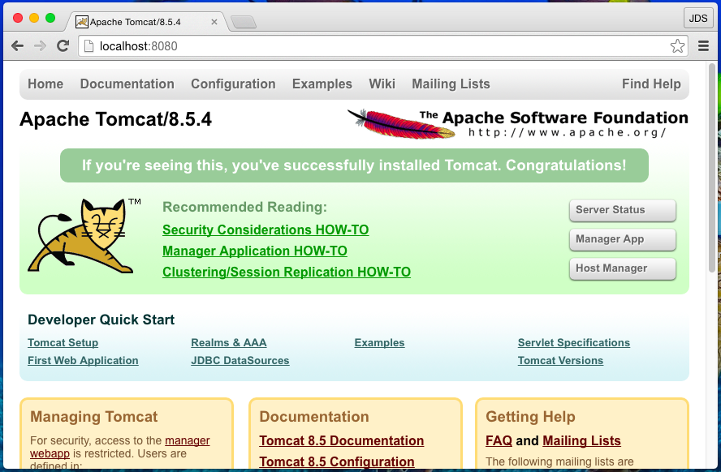
Task: Open Chrome's hamburger menu icon
Action: pyautogui.click(x=703, y=46)
